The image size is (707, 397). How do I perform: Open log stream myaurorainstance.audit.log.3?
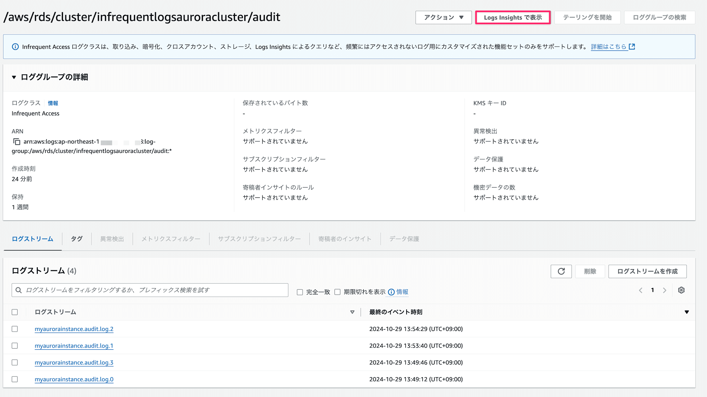click(74, 362)
